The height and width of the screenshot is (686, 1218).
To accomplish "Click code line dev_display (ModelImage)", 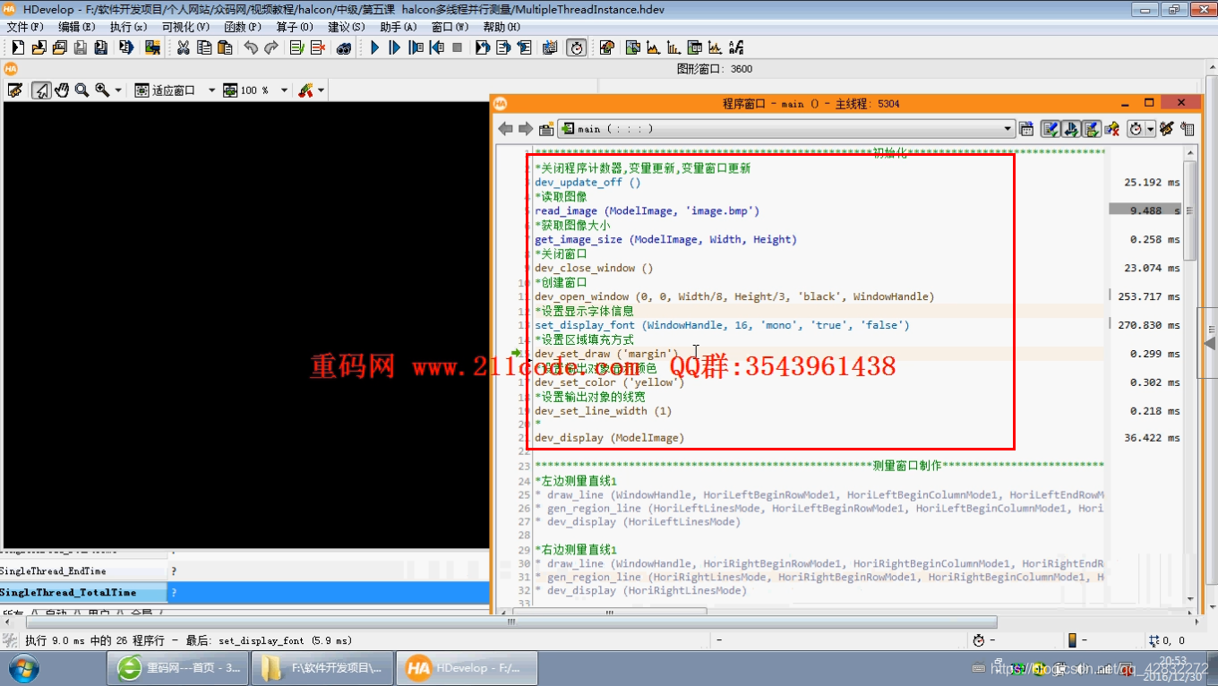I will (x=610, y=438).
